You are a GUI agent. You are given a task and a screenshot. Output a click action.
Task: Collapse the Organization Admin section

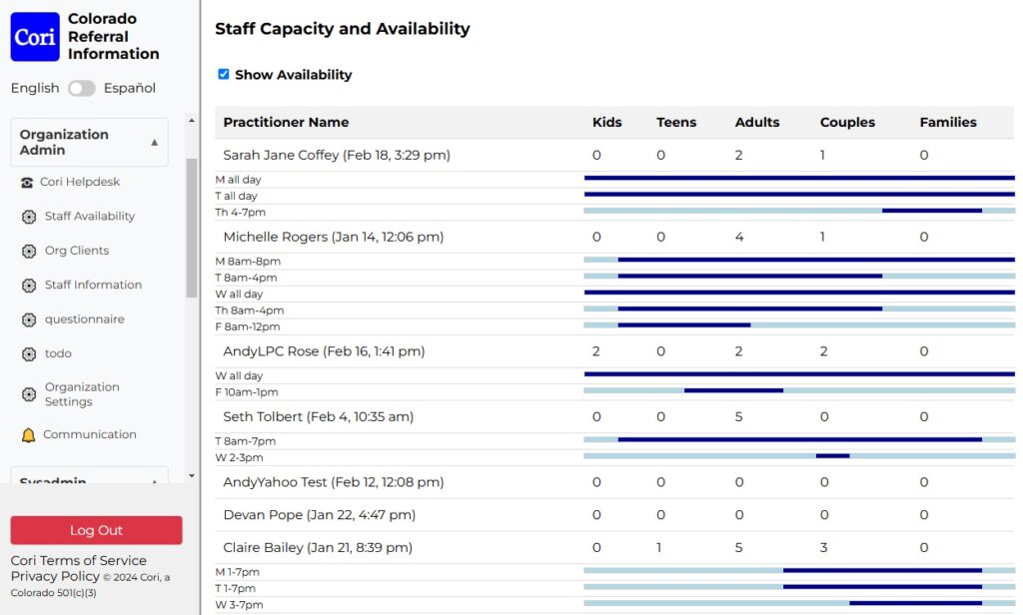pos(154,143)
